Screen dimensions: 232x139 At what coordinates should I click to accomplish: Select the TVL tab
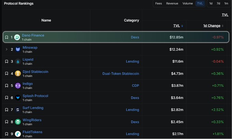pyautogui.click(x=200, y=3)
